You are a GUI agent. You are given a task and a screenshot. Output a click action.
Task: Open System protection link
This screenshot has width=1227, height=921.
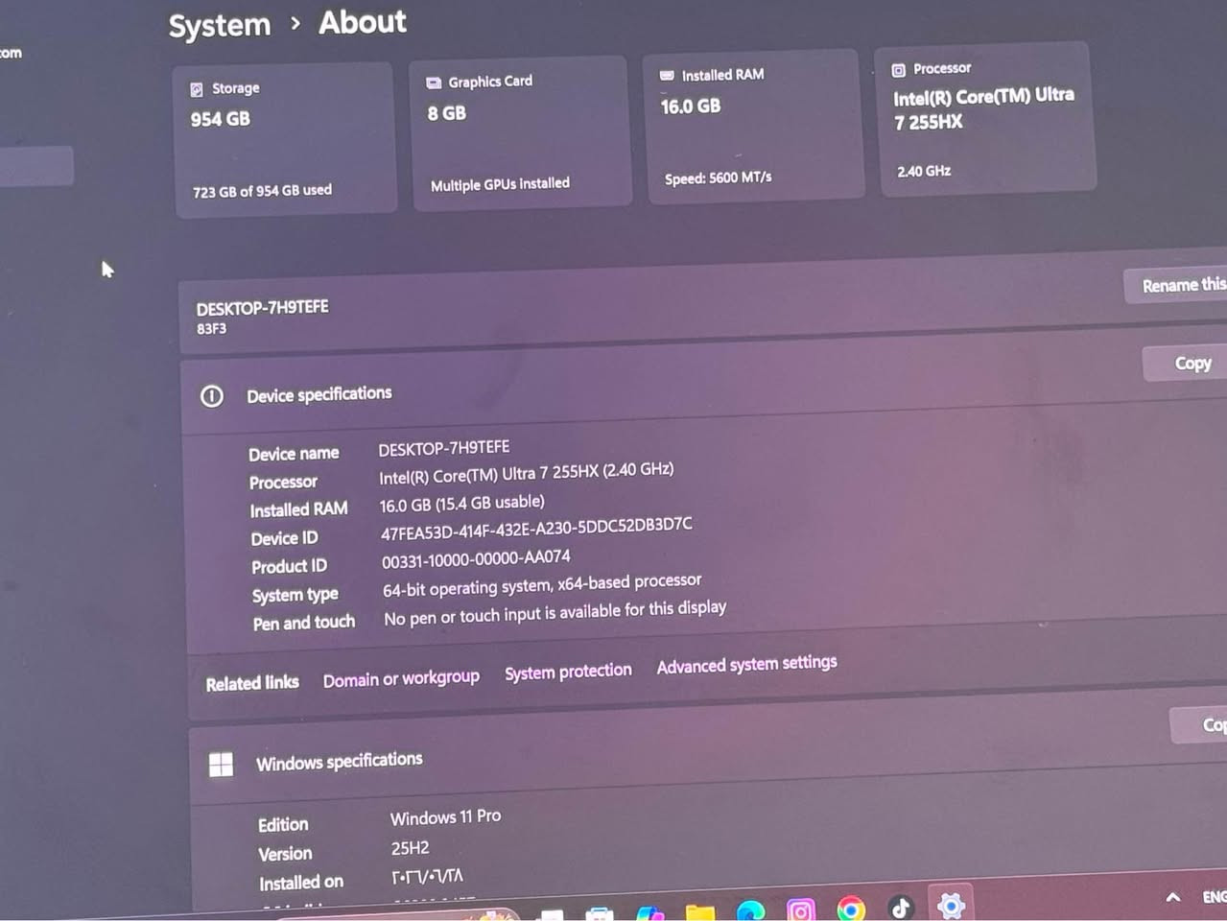click(x=568, y=671)
